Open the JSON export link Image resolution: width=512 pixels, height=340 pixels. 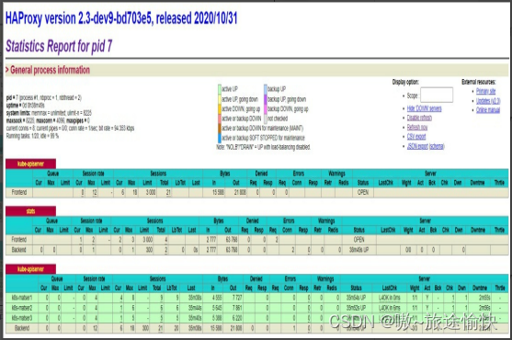[x=417, y=146]
